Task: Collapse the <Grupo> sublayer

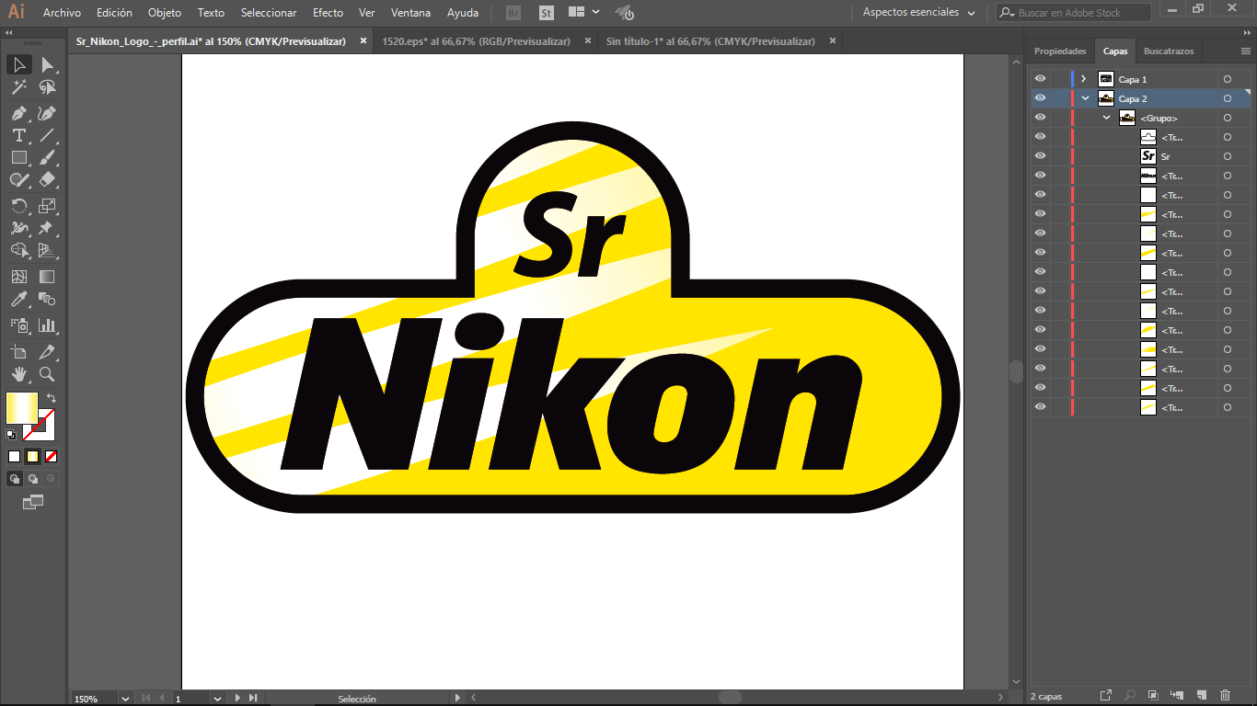Action: click(x=1107, y=118)
